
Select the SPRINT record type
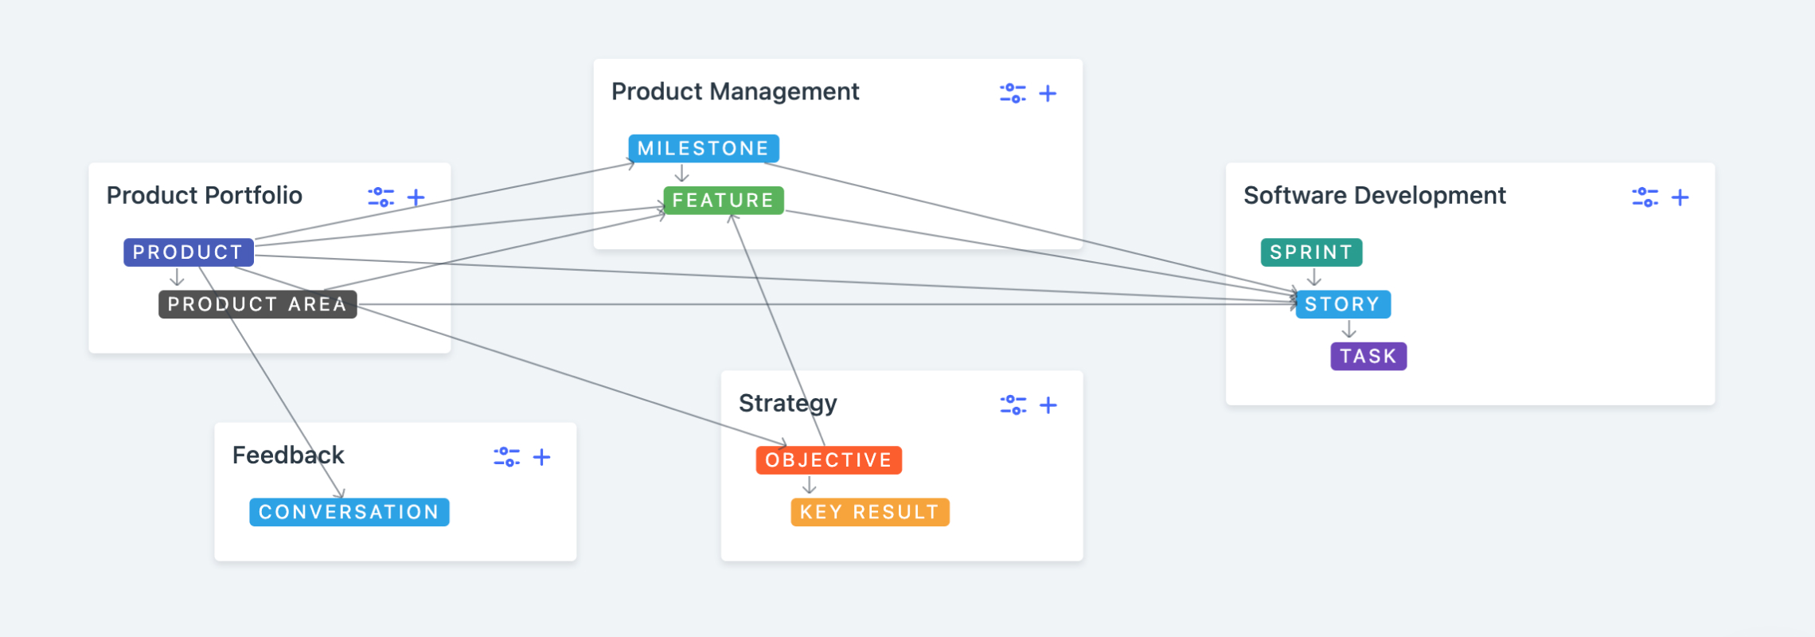pos(1311,252)
